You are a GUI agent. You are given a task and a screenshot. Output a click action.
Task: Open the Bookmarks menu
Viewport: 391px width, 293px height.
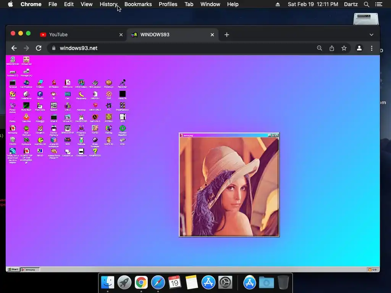click(x=138, y=4)
